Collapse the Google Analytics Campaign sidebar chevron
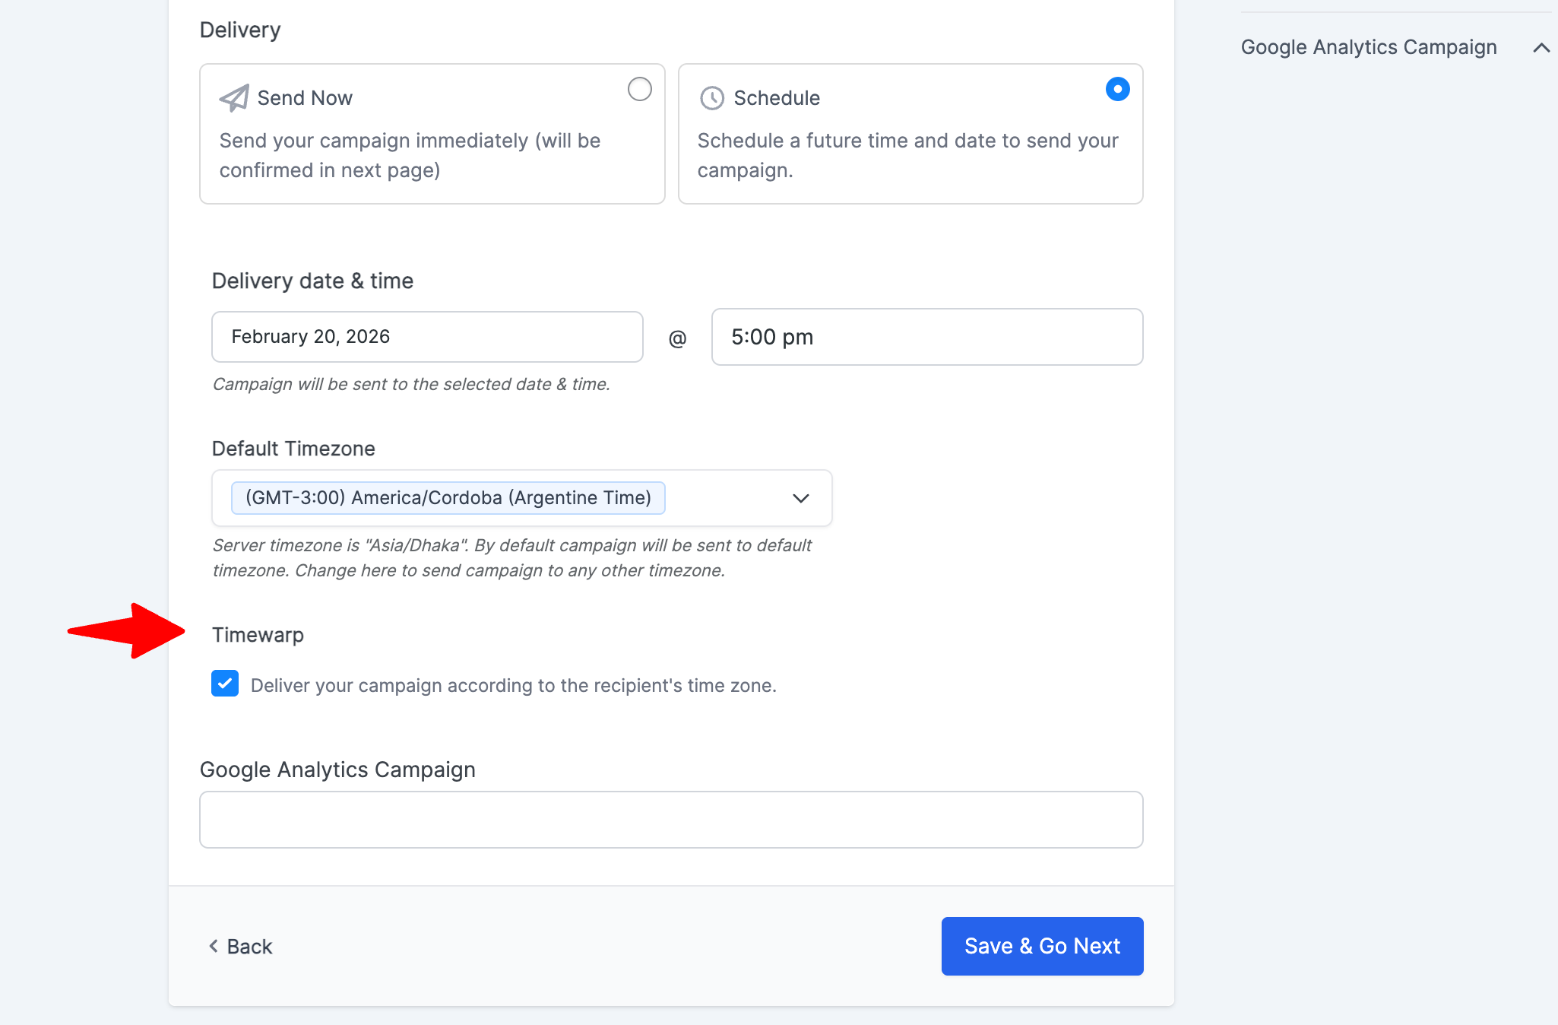This screenshot has width=1558, height=1025. pyautogui.click(x=1541, y=48)
